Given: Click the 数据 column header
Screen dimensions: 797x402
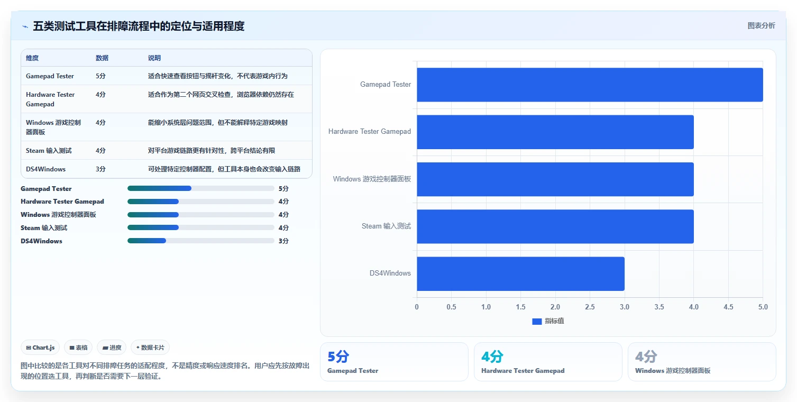Looking at the screenshot, I should coord(102,58).
